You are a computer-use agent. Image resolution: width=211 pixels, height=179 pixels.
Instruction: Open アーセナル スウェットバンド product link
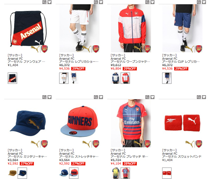pyautogui.click(x=182, y=156)
